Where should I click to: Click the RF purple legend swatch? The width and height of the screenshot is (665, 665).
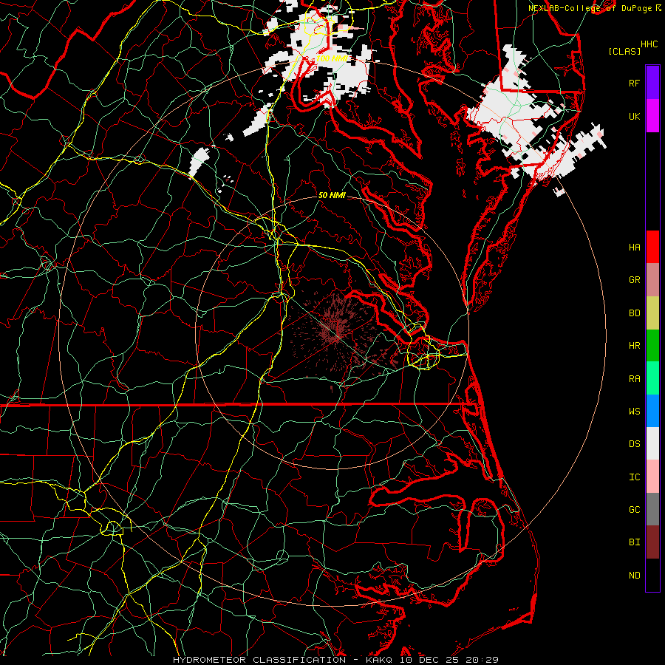[x=652, y=83]
